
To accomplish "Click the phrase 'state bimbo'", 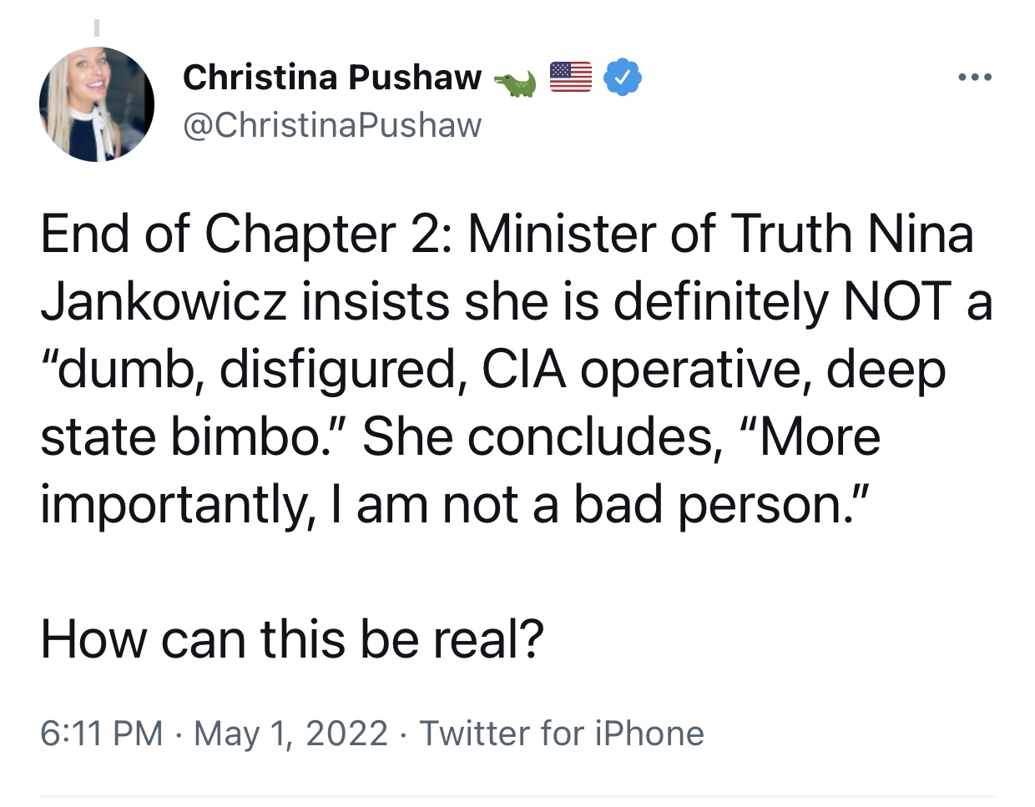I will click(x=185, y=436).
